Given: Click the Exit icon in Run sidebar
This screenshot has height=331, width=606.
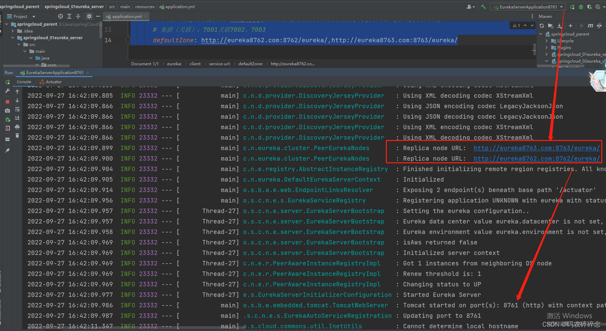Looking at the screenshot, I should 7,128.
